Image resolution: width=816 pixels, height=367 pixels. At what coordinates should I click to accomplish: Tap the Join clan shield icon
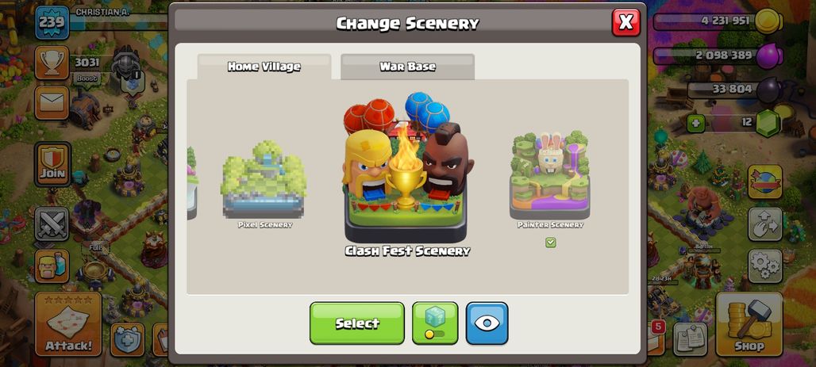(x=53, y=164)
